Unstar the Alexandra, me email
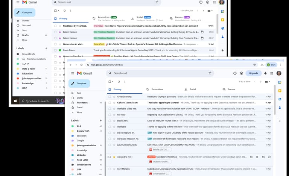 coord(114,157)
